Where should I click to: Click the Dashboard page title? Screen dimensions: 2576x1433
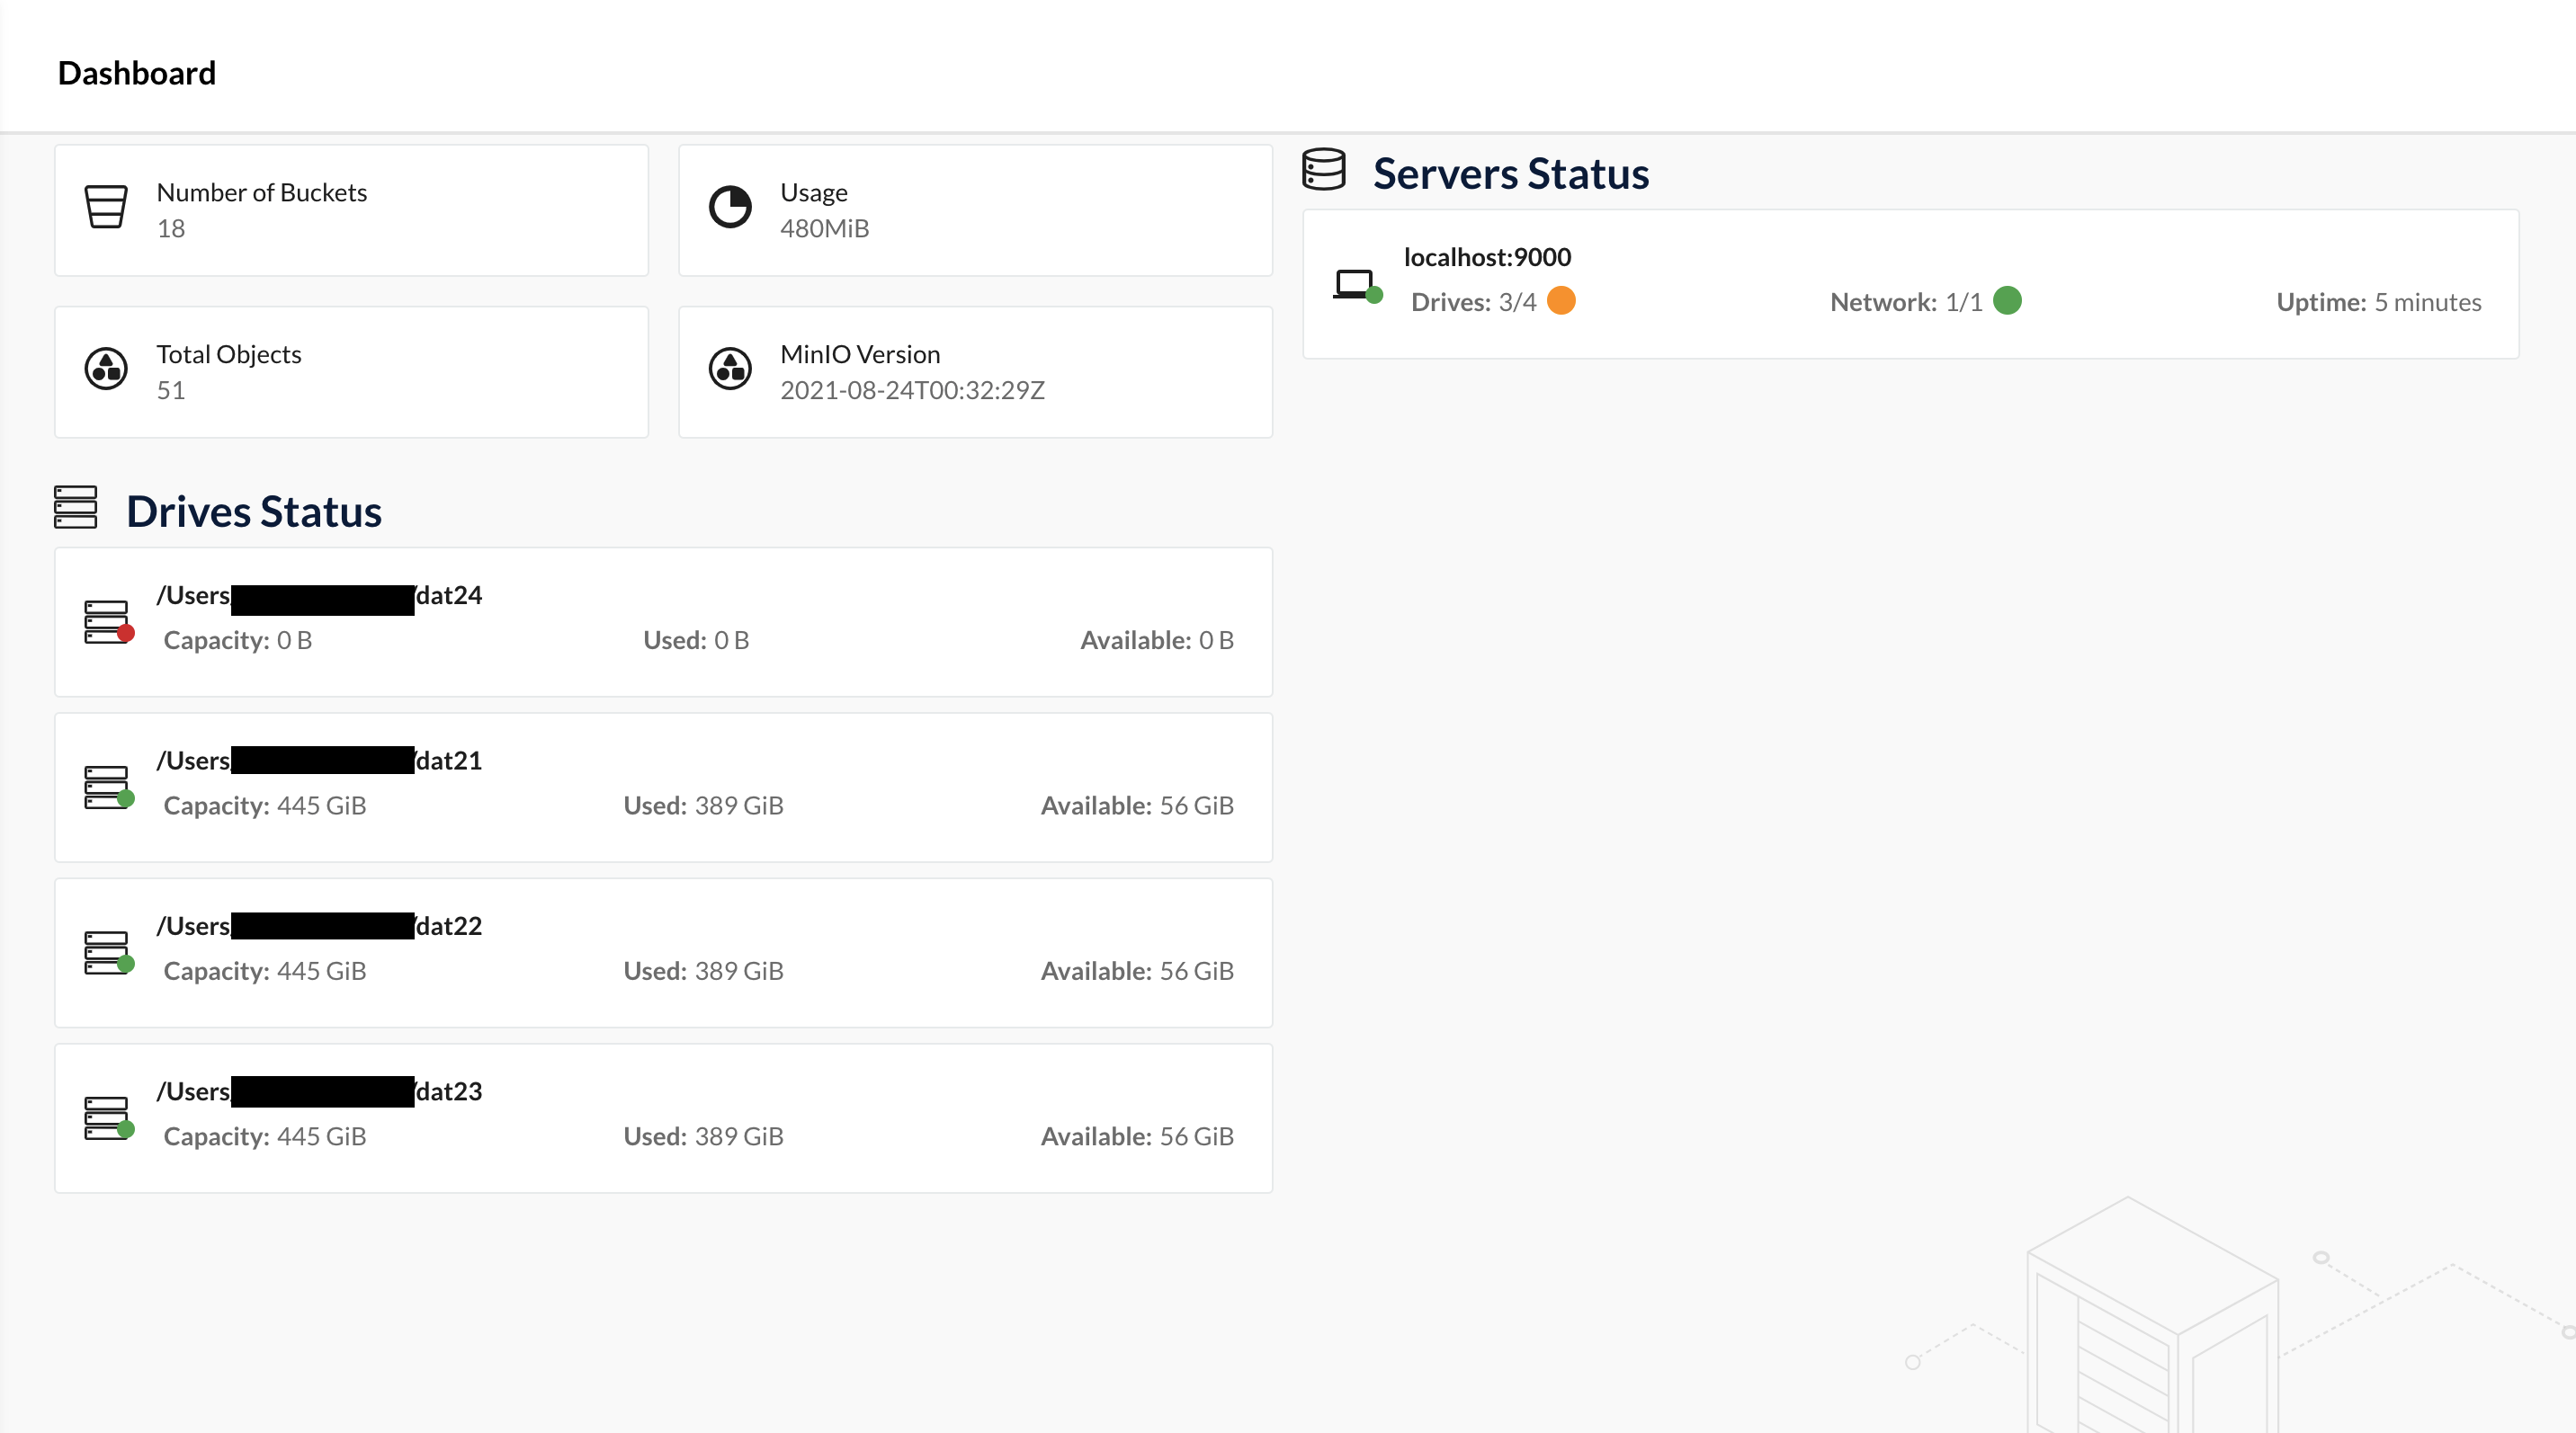pos(137,73)
